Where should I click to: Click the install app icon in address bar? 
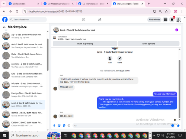pos(155,11)
